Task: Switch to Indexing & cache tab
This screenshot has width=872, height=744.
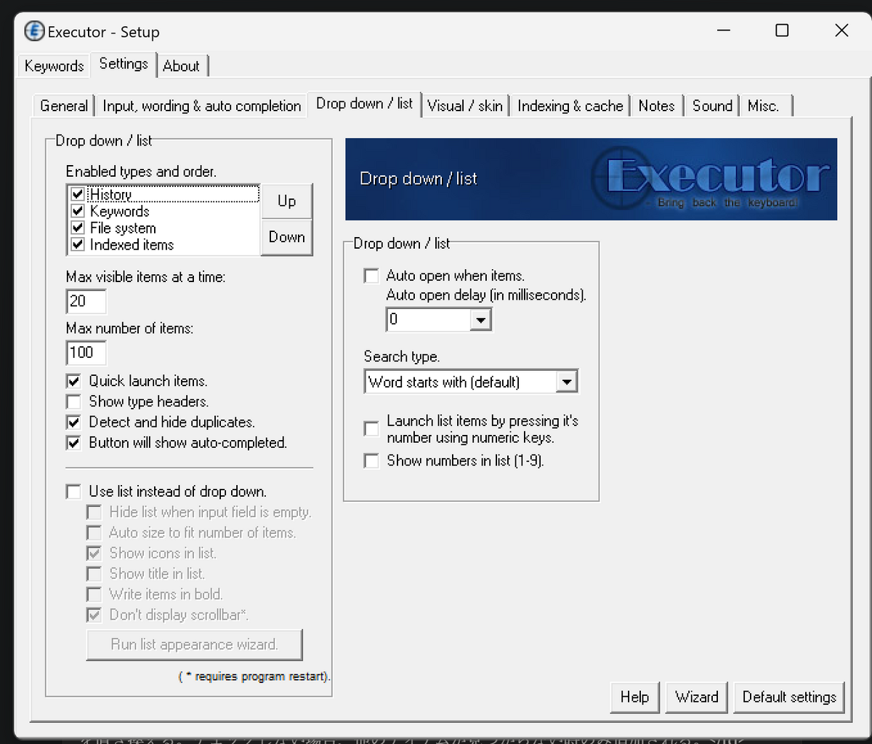Action: [570, 105]
